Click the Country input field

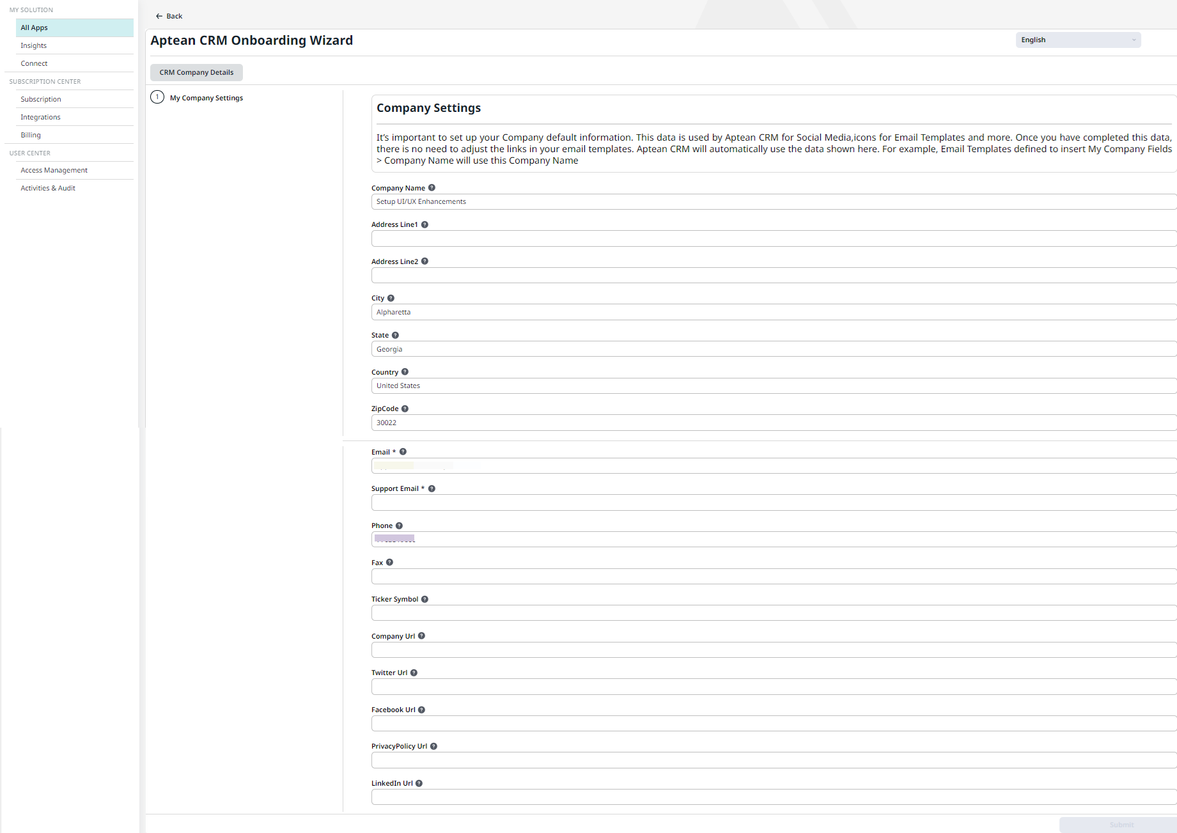click(x=774, y=385)
